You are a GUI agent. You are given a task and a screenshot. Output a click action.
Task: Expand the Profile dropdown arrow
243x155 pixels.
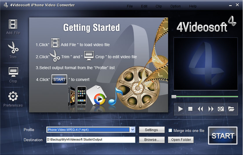click(x=133, y=130)
